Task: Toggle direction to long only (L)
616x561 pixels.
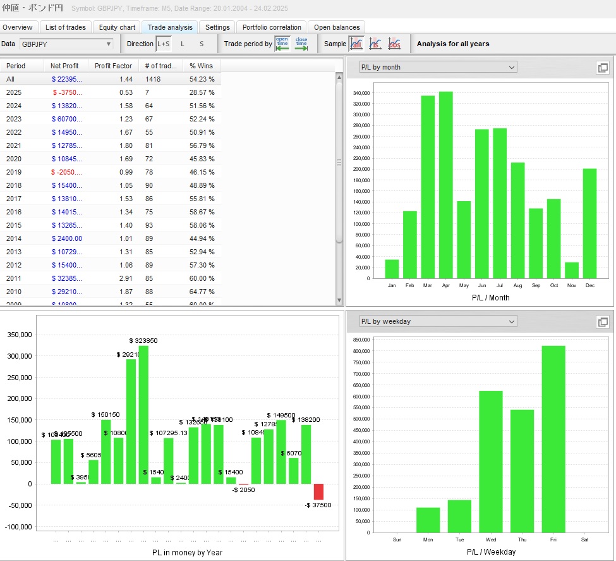Action: [x=183, y=44]
